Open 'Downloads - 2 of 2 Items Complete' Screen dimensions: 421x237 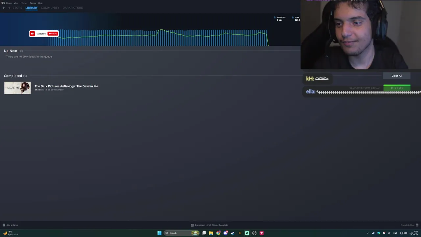(211, 225)
